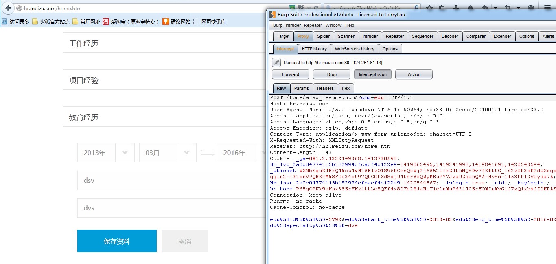Click the Content-Type header line
The height and width of the screenshot is (264, 556).
click(x=371, y=134)
